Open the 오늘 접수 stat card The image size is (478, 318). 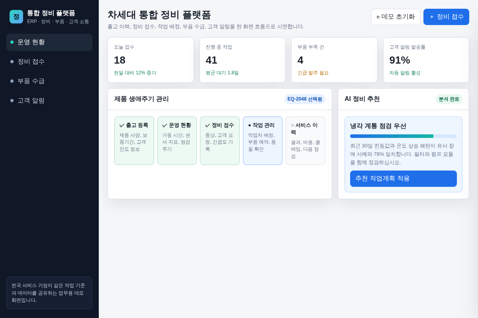(x=151, y=60)
